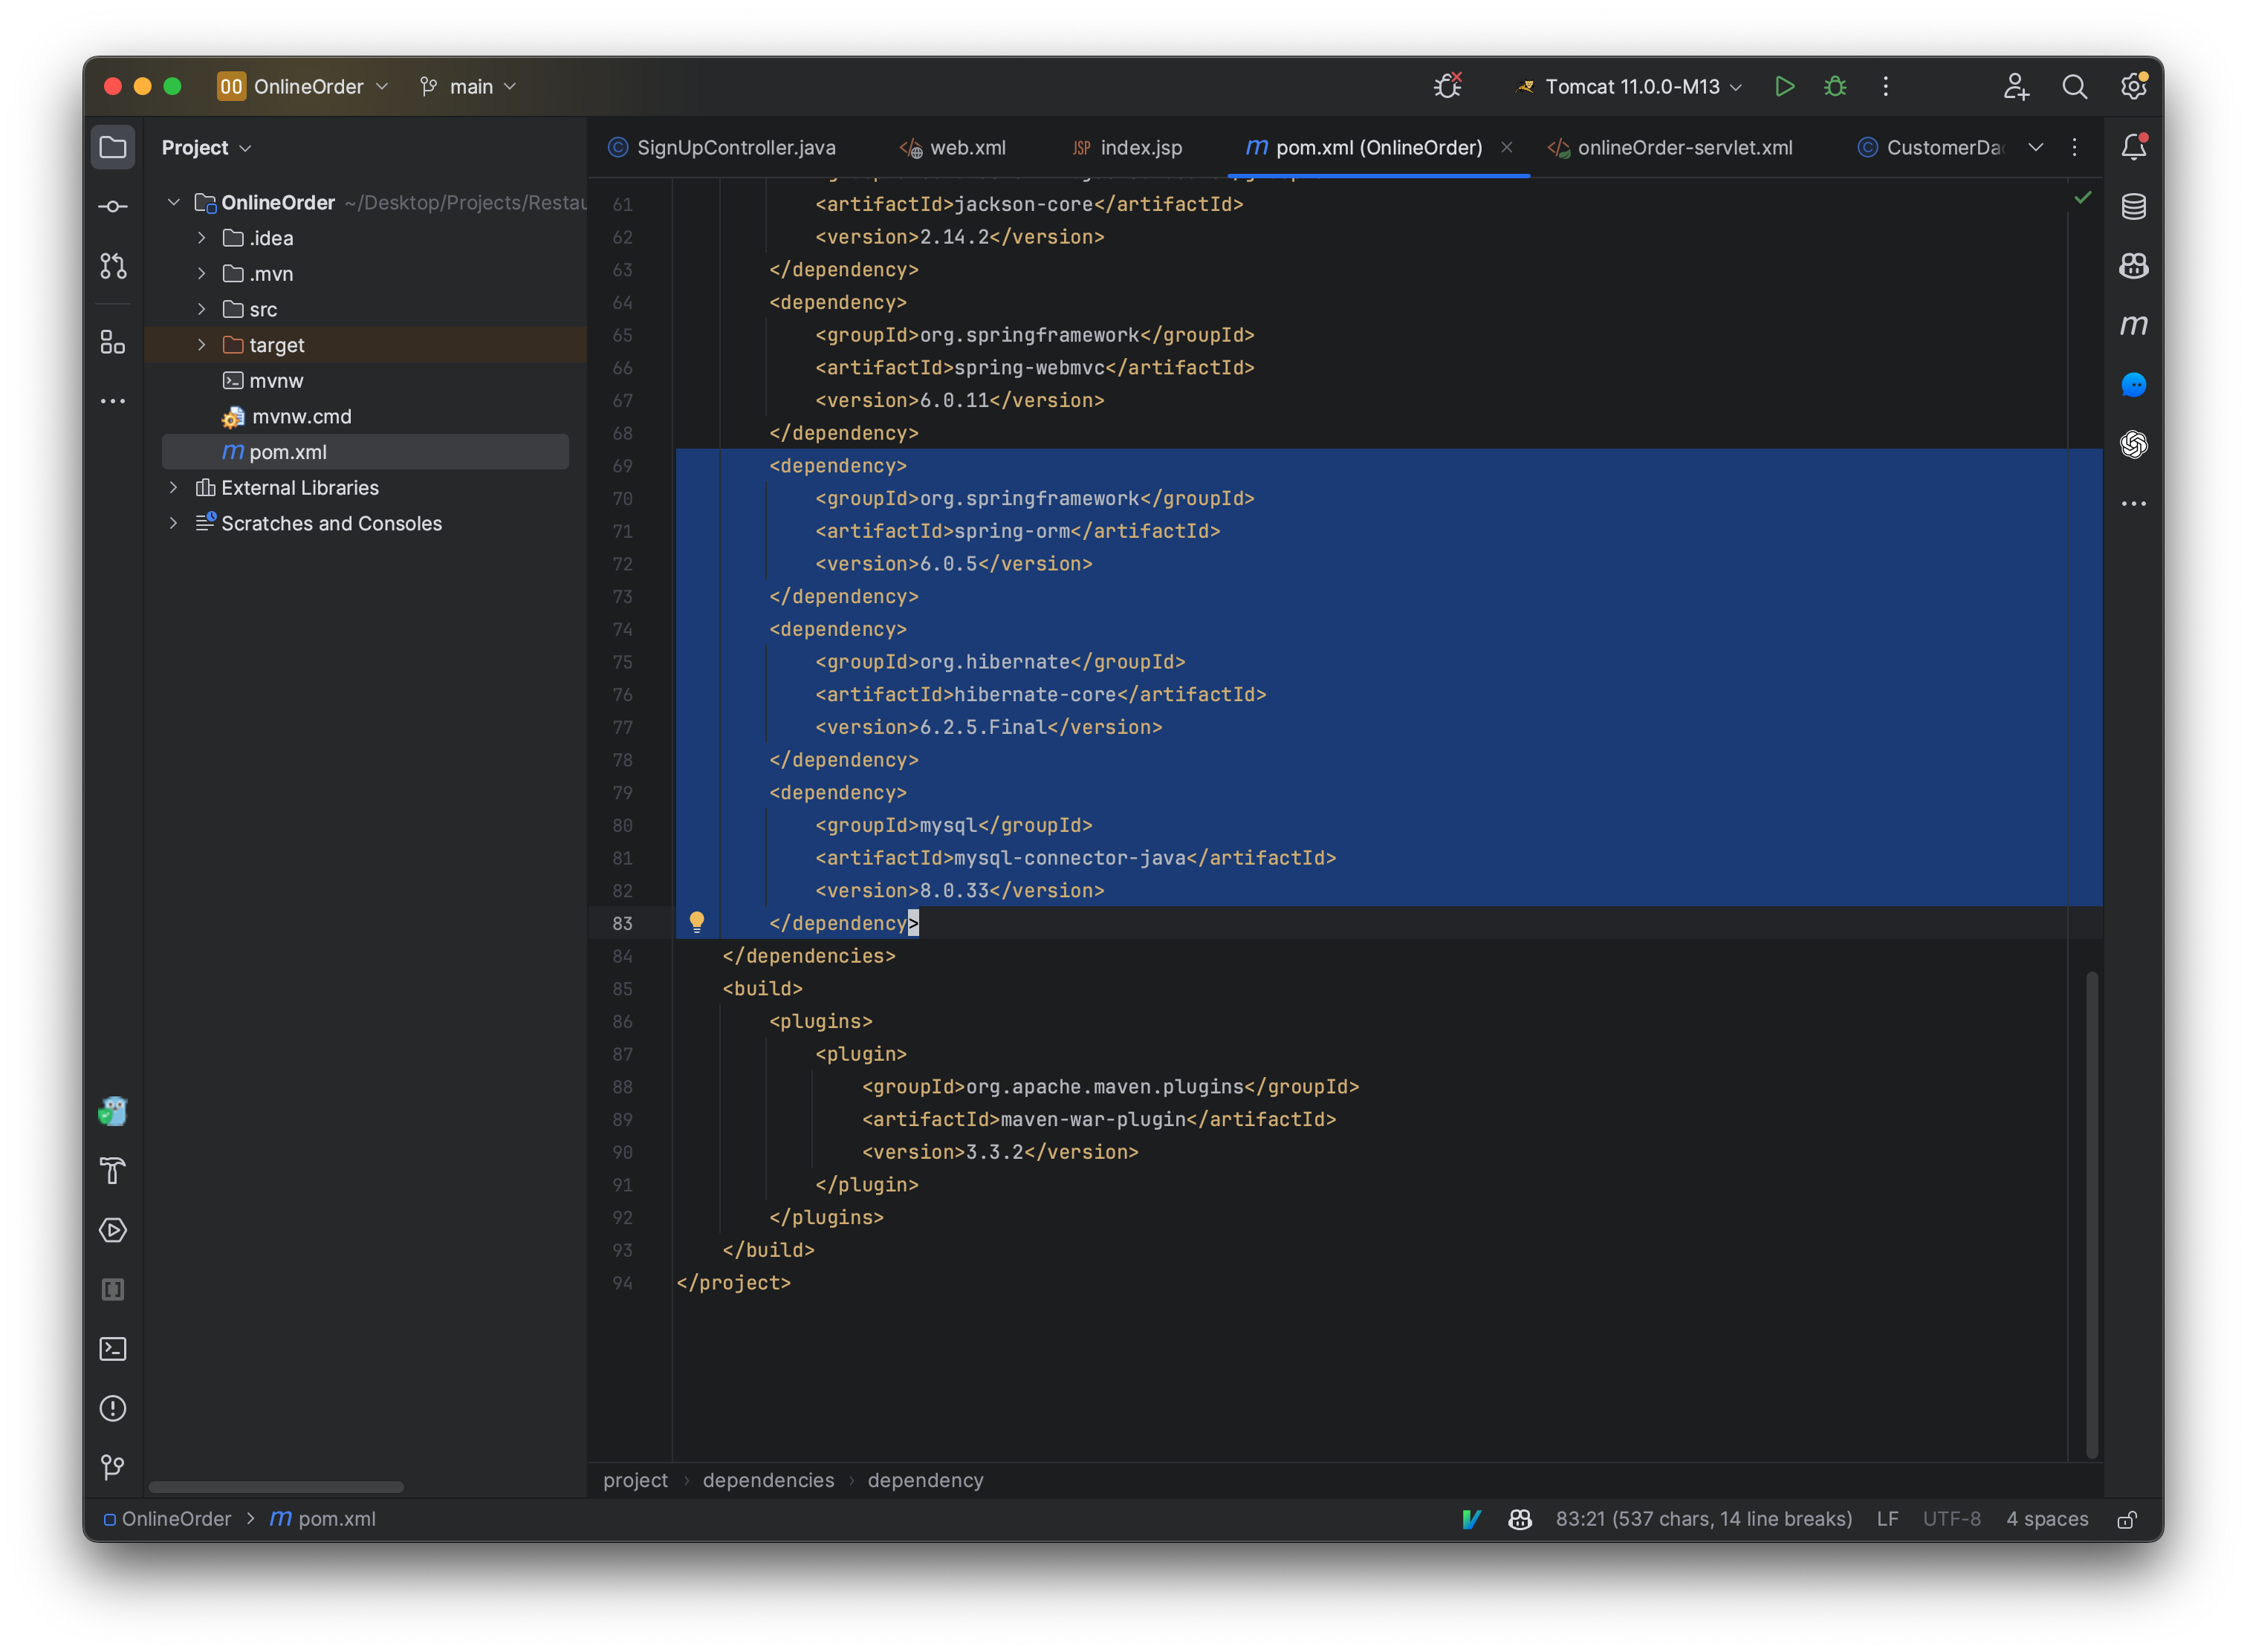This screenshot has height=1652, width=2247.
Task: Switch to the index.jsp tab
Action: (x=1140, y=147)
